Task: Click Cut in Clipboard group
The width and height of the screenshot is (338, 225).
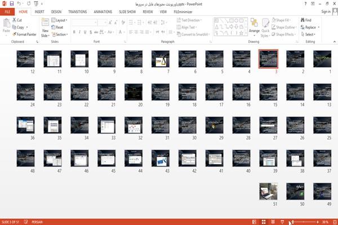Action: [17, 20]
